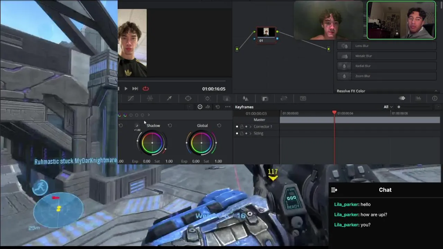The image size is (443, 249).
Task: Select the Radial Blur effect
Action: click(387, 66)
